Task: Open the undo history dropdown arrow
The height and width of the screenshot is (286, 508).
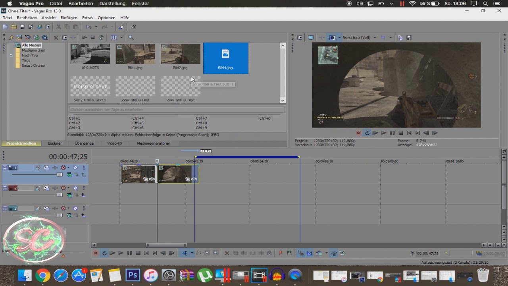Action: (96, 27)
